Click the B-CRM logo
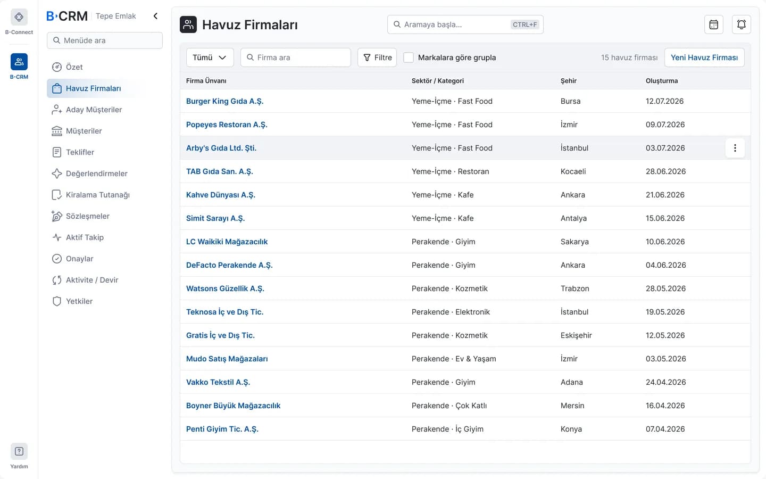This screenshot has width=766, height=479. click(67, 16)
